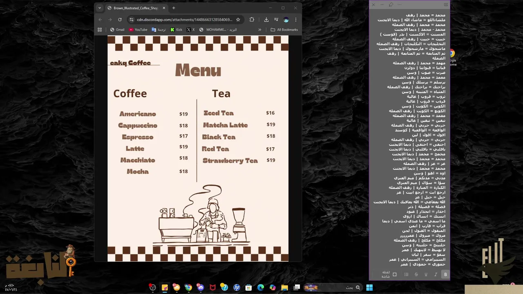Open the Gmail bookmark
This screenshot has width=523, height=294.
coord(117,30)
